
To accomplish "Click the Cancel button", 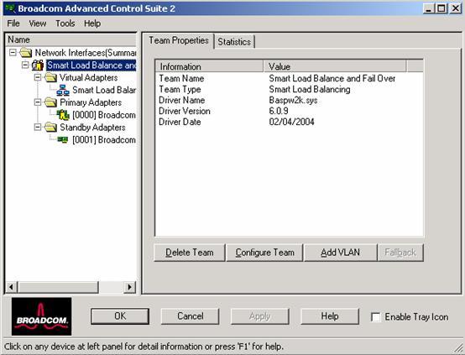I will 190,316.
